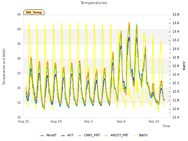
Task: Click the 12.0 right axis tick label
Action: click(176, 92)
